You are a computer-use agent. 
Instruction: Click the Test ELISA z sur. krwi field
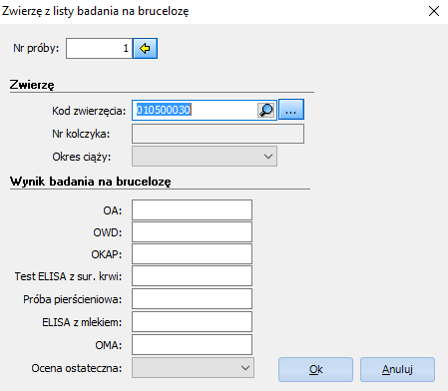[x=192, y=275]
